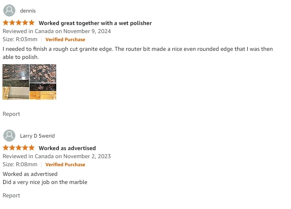The width and height of the screenshot is (291, 209).
Task: Click Verified Purchase on dennis's review
Action: click(x=65, y=40)
